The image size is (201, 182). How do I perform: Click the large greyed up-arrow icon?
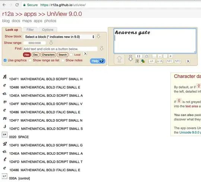[x=119, y=59]
